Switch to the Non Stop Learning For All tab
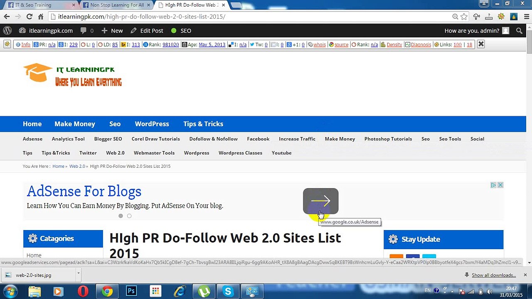 (x=116, y=5)
